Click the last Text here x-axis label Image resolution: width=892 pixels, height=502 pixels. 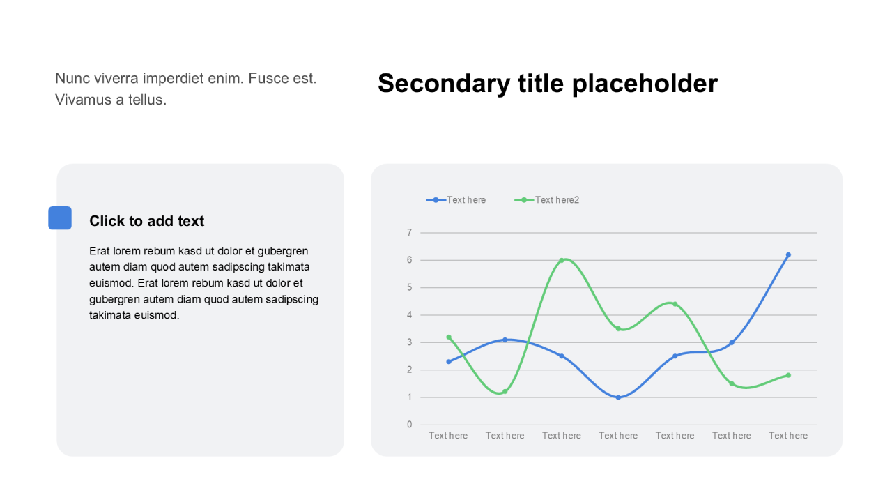coord(788,436)
